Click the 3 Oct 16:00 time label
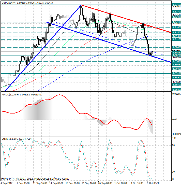 coord(137,183)
